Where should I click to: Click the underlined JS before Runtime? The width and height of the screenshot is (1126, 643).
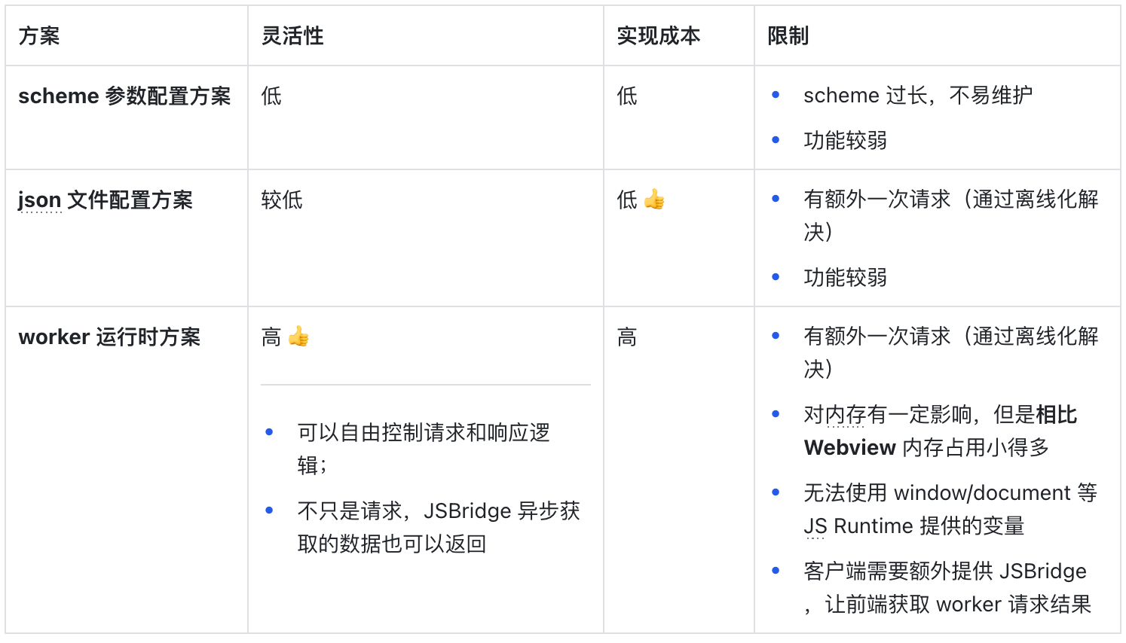(x=815, y=526)
